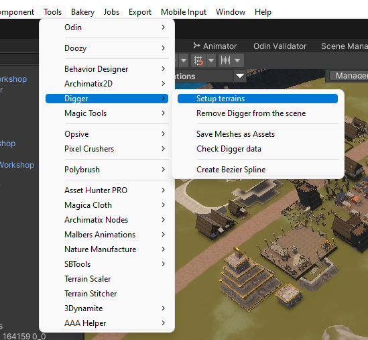Image resolution: width=368 pixels, height=340 pixels.
Task: Open the AAA Helper submenu
Action: click(x=107, y=323)
